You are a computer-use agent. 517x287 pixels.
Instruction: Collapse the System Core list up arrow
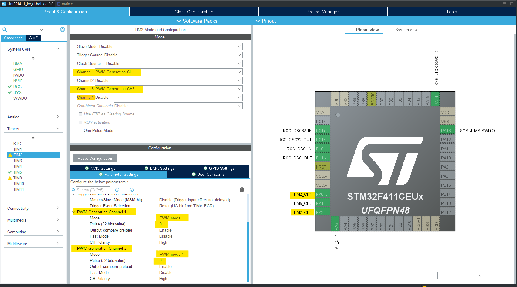click(33, 58)
